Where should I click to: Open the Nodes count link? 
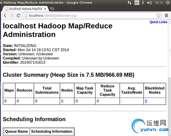(x=62, y=101)
